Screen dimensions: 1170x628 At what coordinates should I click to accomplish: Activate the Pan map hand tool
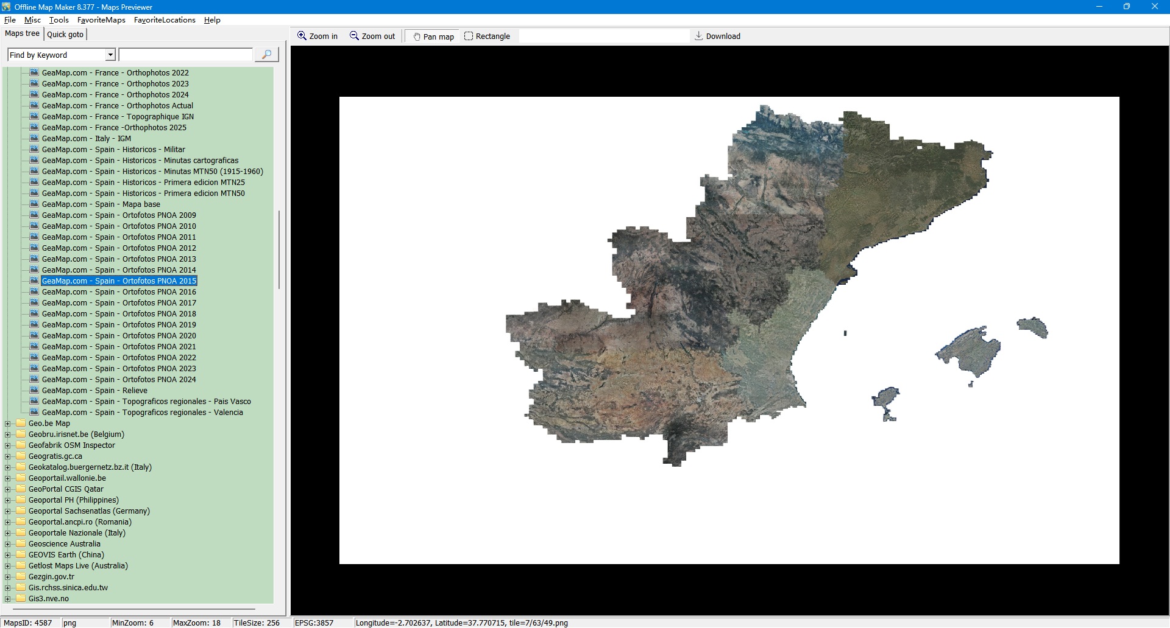417,37
